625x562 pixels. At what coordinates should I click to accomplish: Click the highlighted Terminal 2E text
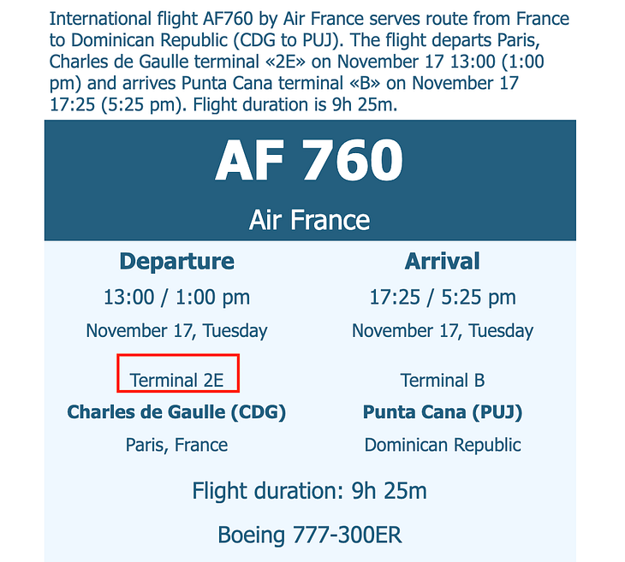pos(176,380)
